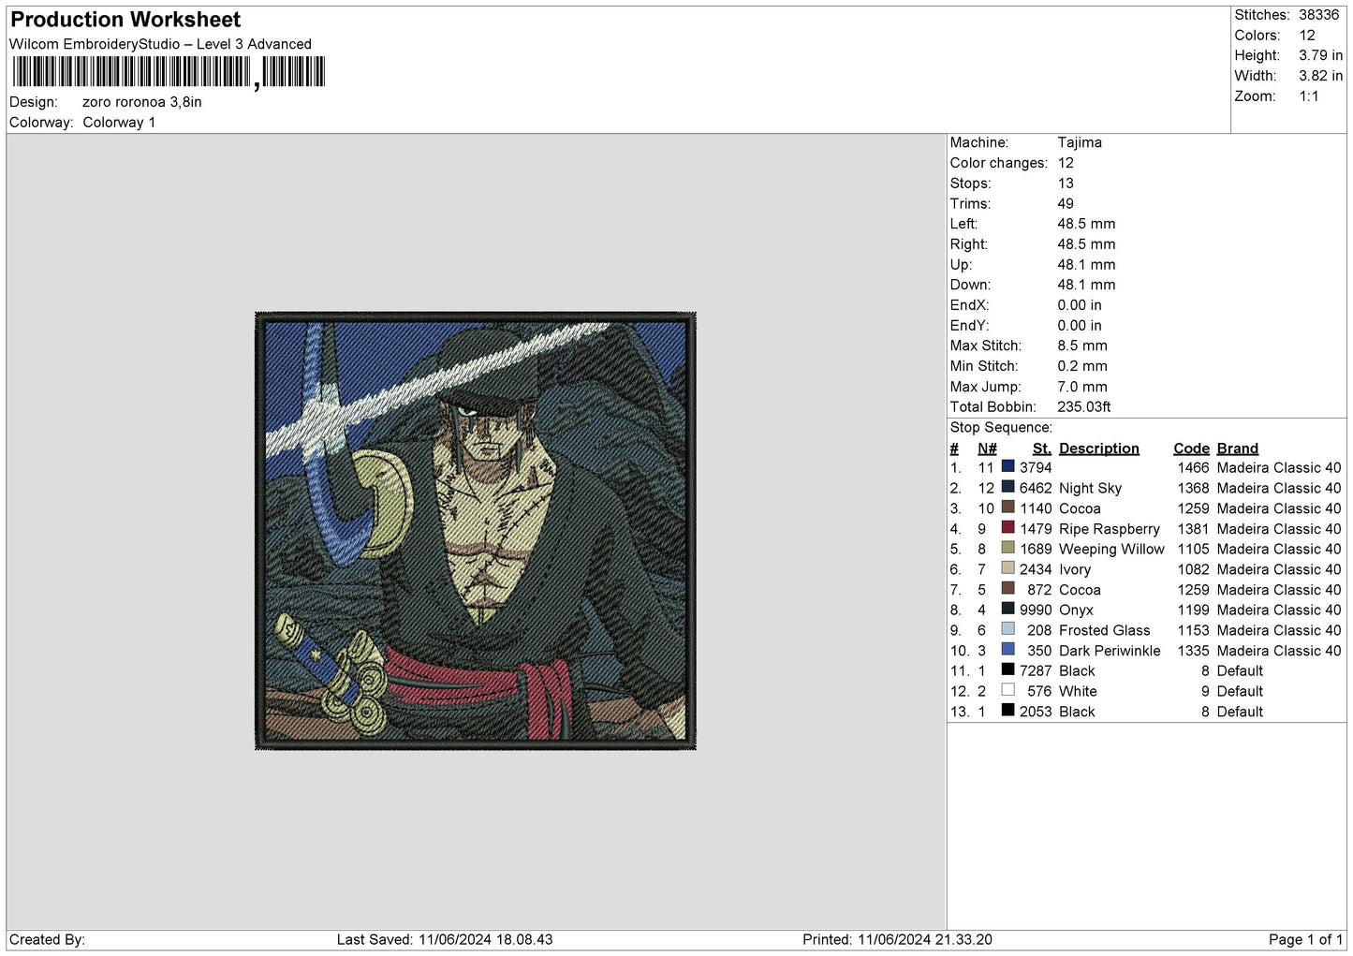The width and height of the screenshot is (1353, 956).
Task: Select the Zoom value 1:1
Action: (1309, 96)
